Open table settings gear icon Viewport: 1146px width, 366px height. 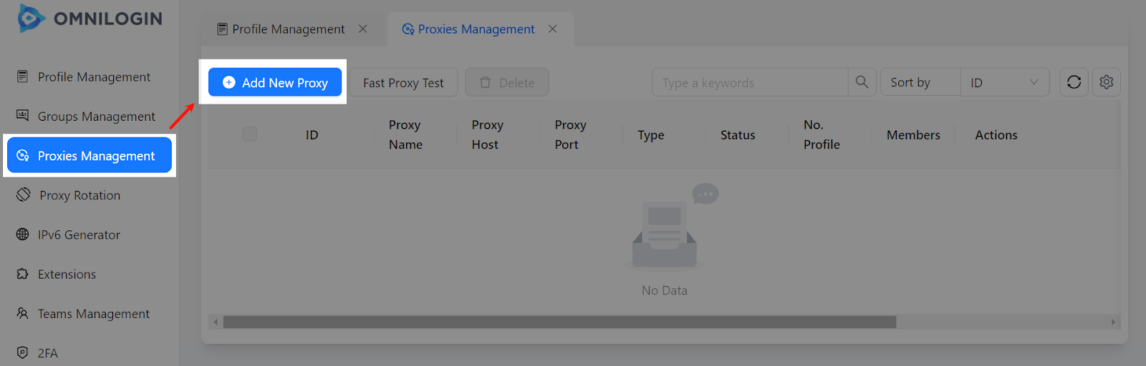pos(1106,82)
